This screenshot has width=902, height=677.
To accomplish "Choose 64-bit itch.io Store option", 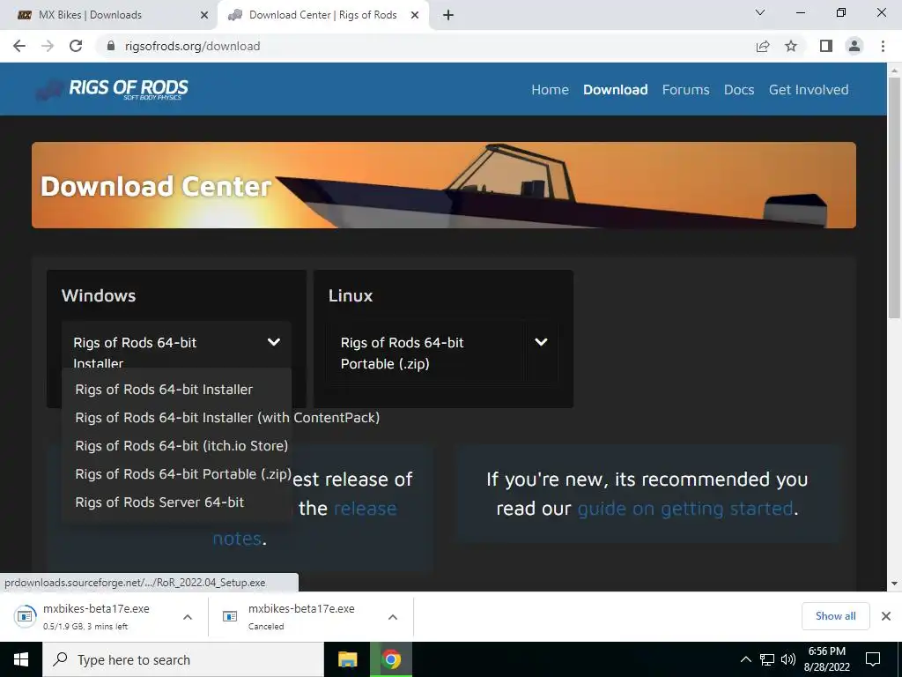I will point(181,445).
